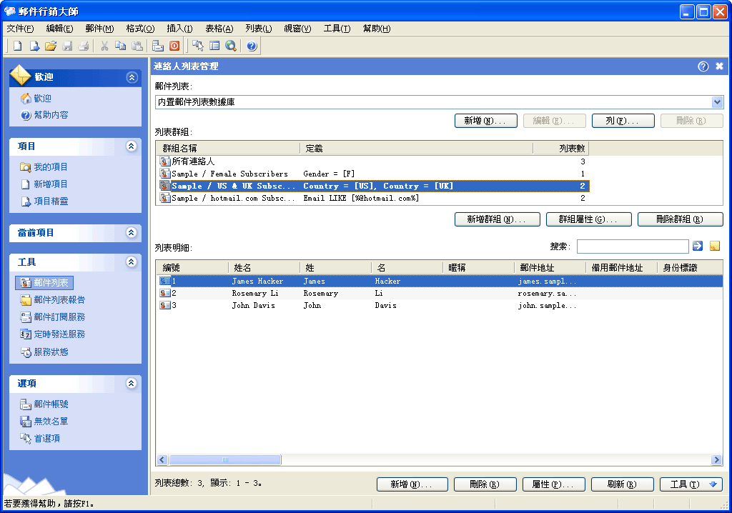The height and width of the screenshot is (513, 732).
Task: Click the 新增群組(N)... button
Action: 497,219
